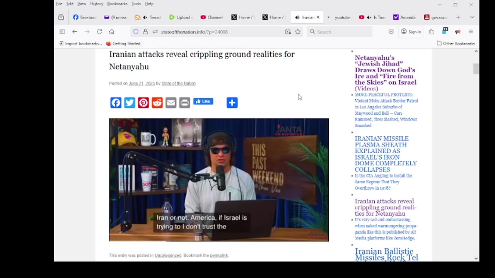Go to browser home page
Viewport: 495px width, 278px height.
[112, 32]
